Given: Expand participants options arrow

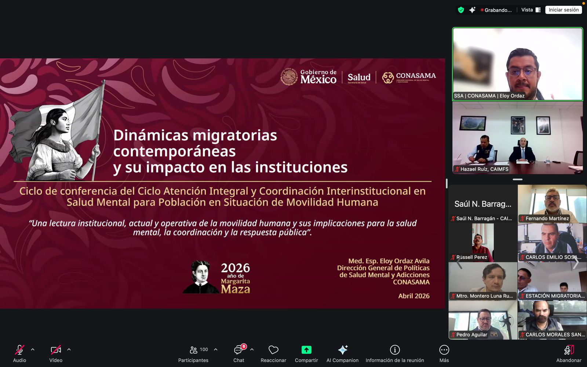Looking at the screenshot, I should [216, 350].
